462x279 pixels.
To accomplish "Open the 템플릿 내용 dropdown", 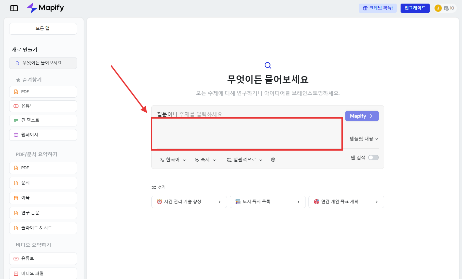I will [364, 139].
